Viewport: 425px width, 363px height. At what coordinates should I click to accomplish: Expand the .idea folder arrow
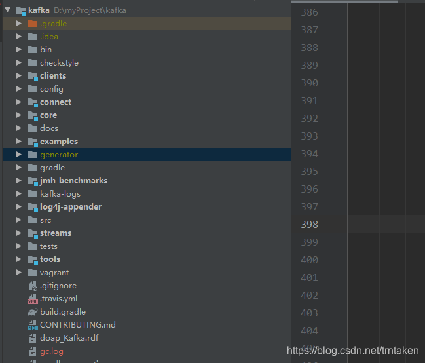click(x=19, y=36)
